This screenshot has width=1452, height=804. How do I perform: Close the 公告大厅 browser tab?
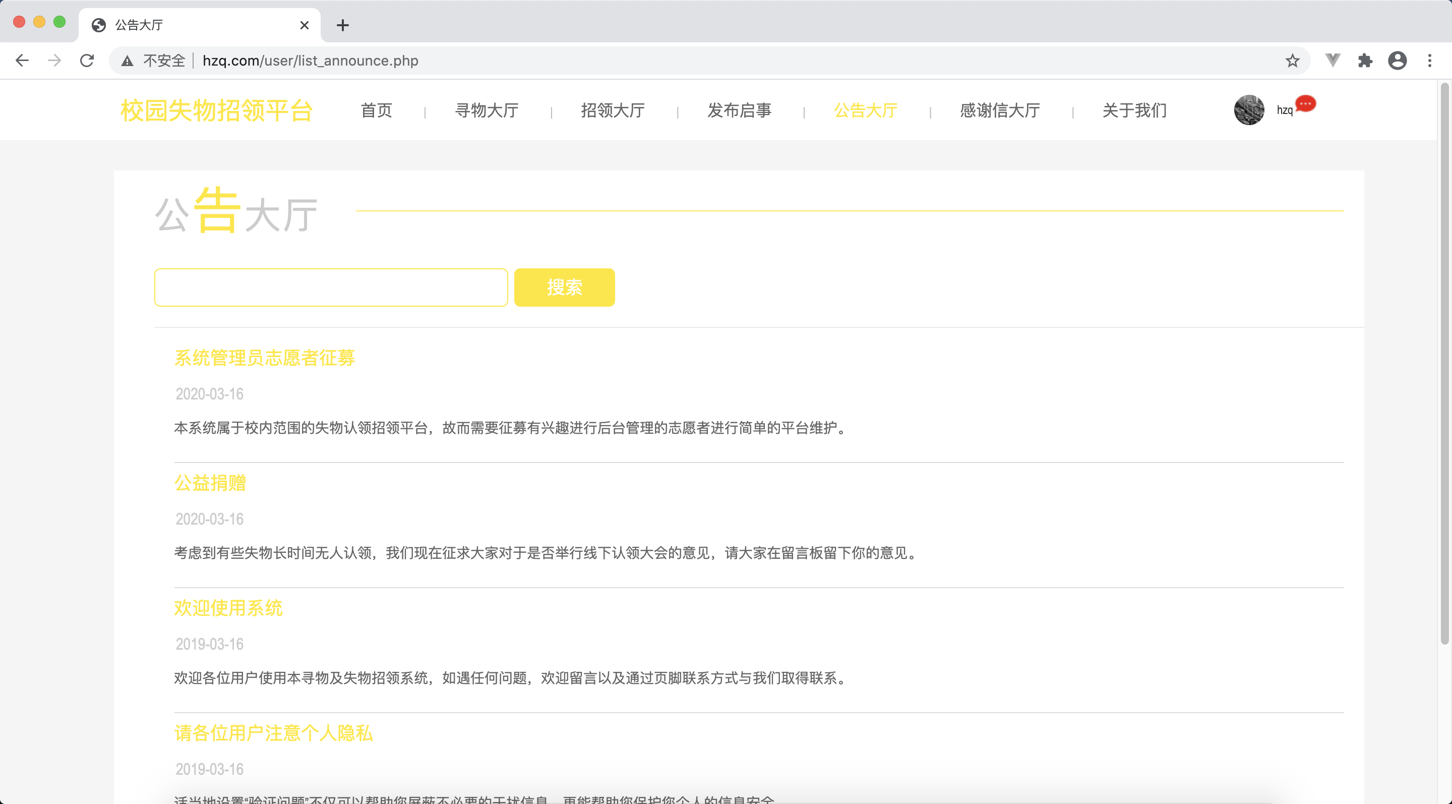[305, 25]
